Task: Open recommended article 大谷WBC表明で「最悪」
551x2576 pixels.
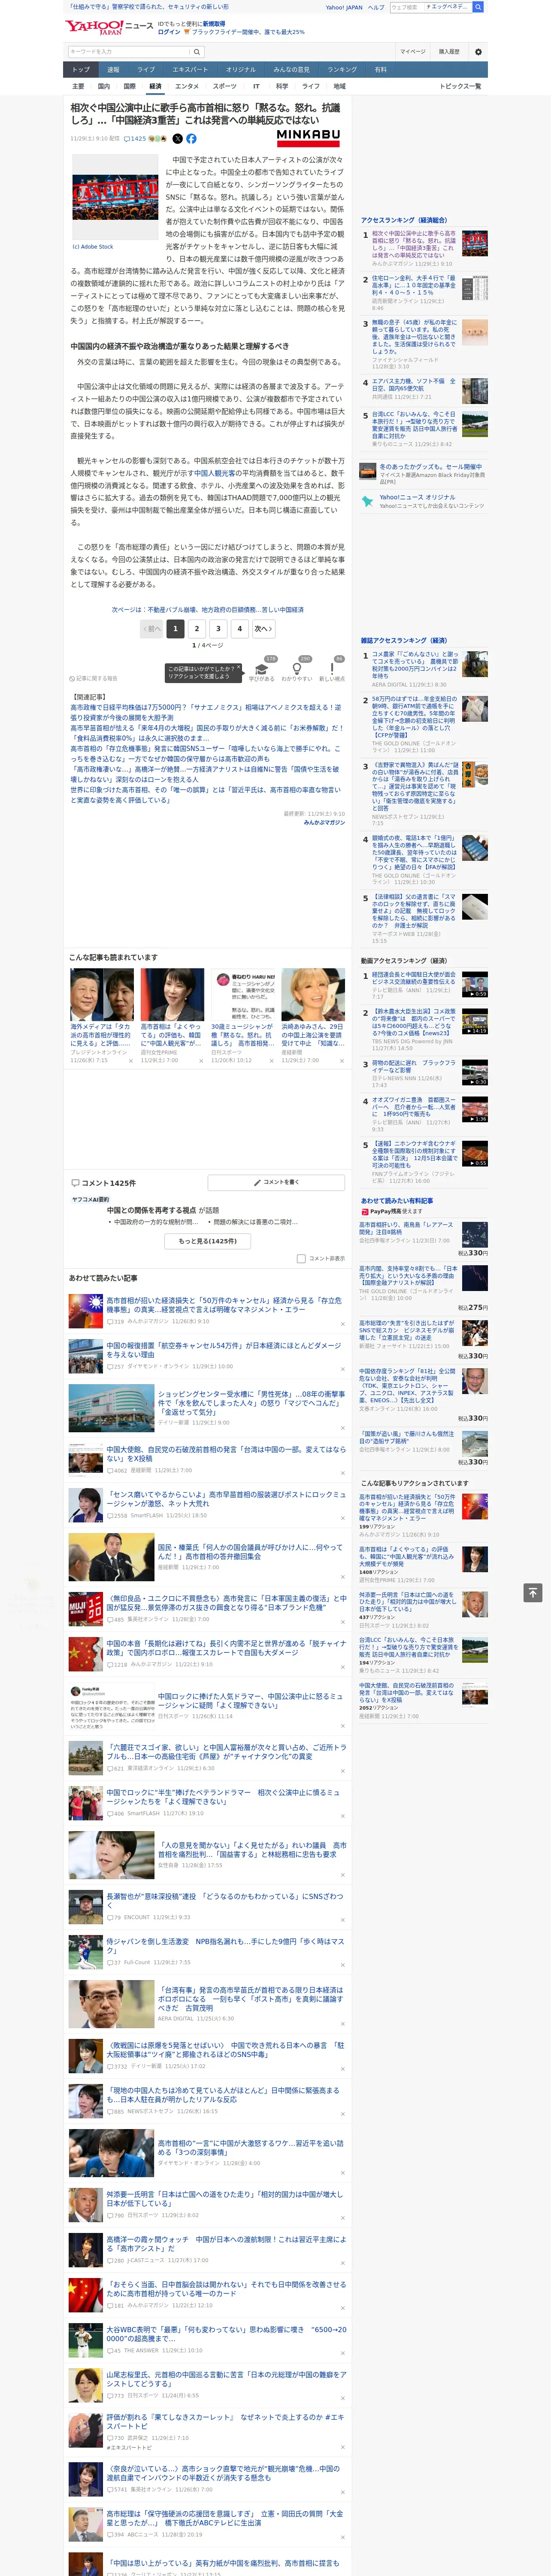Action: point(226,2334)
